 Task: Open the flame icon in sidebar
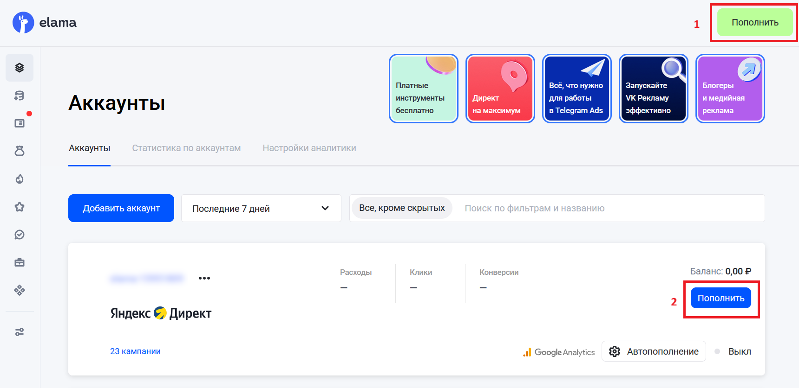[x=20, y=179]
